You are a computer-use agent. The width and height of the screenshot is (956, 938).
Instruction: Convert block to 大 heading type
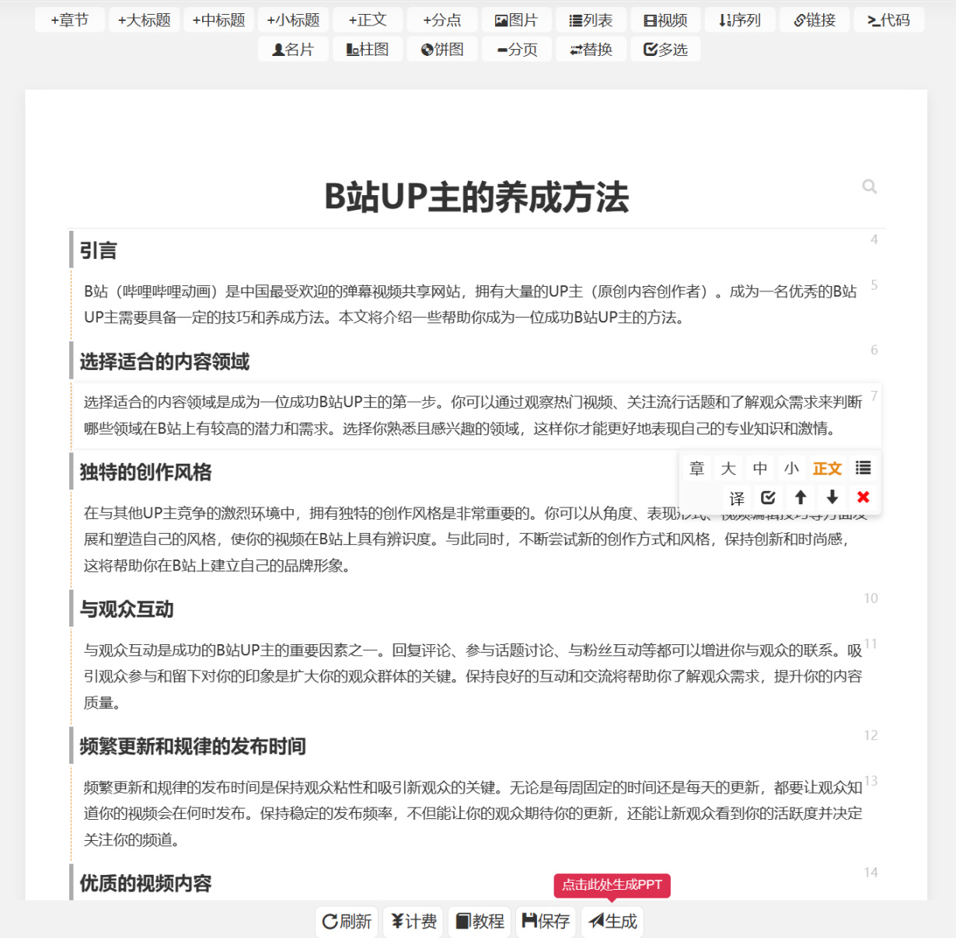click(728, 468)
